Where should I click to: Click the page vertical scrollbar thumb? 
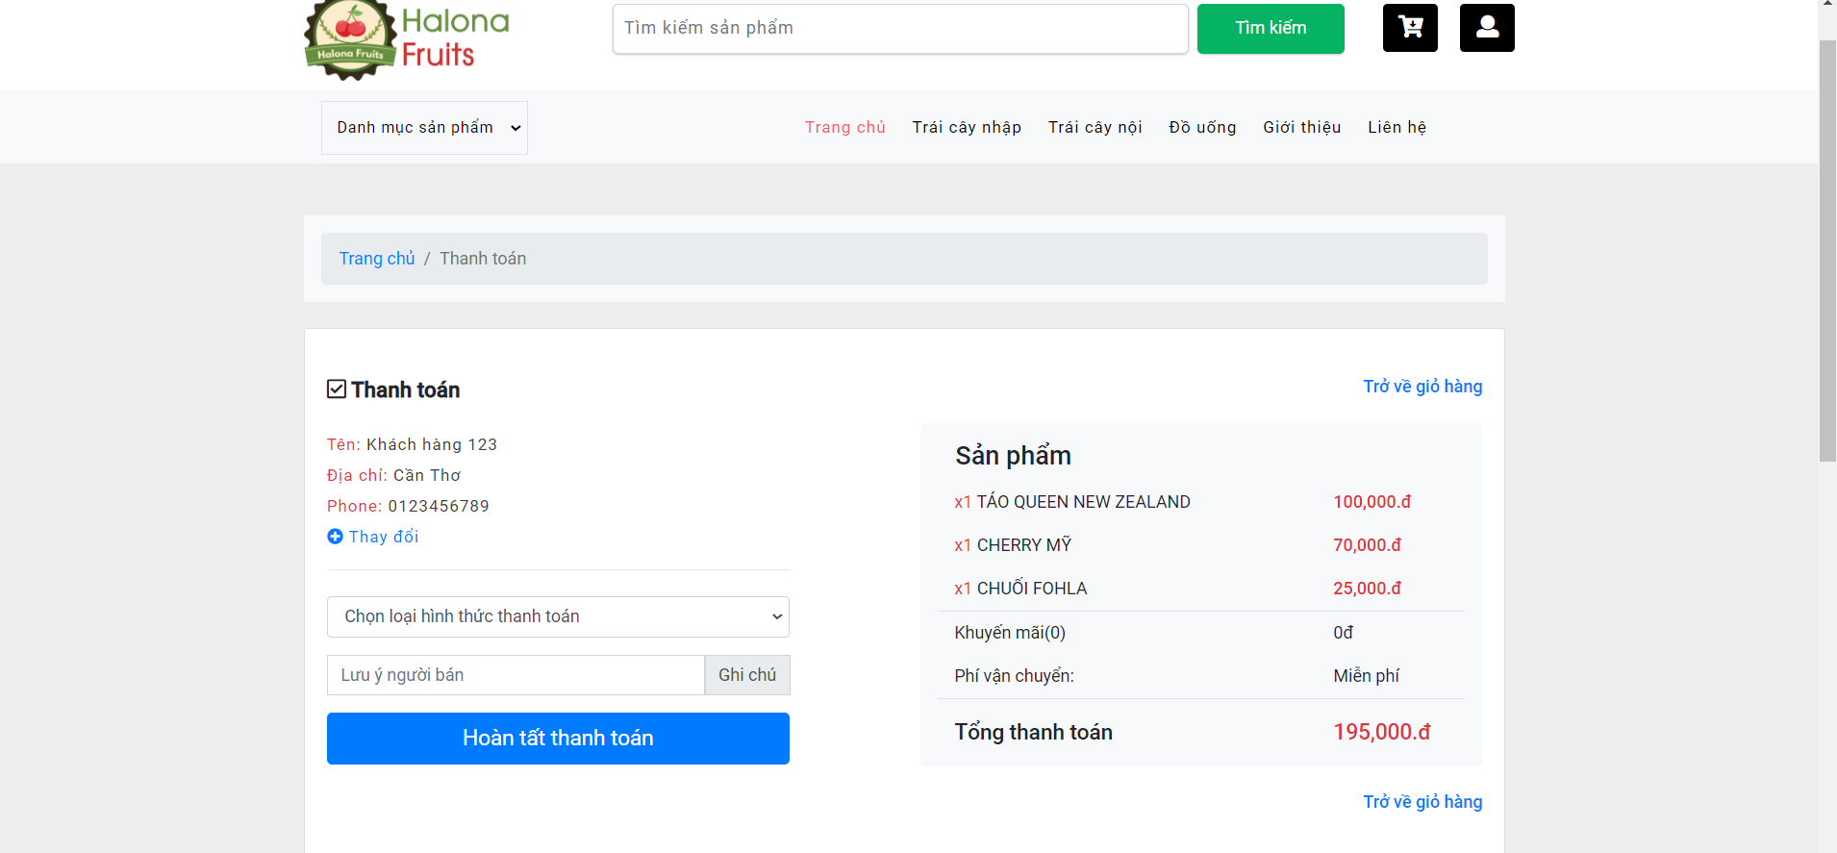pos(1827,251)
